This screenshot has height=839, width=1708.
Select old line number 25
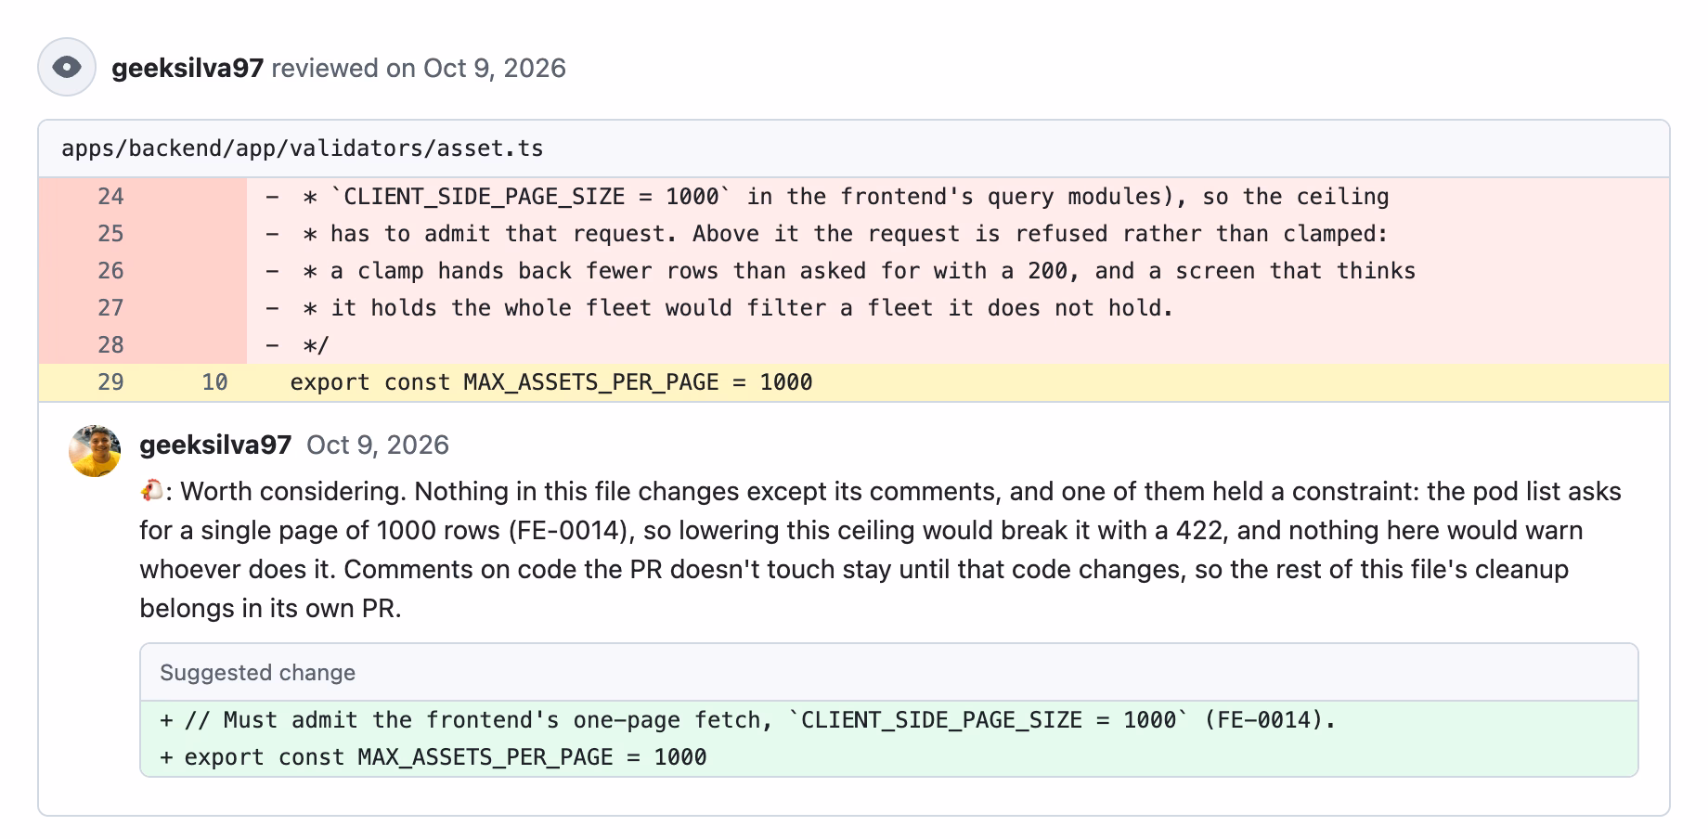coord(110,234)
